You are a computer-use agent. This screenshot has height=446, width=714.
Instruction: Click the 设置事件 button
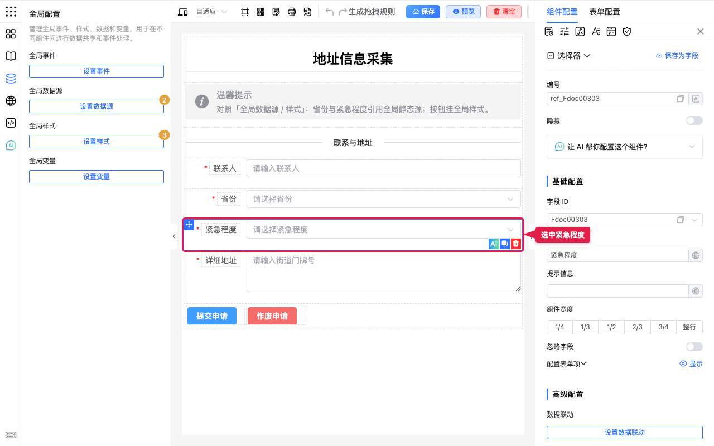[97, 71]
